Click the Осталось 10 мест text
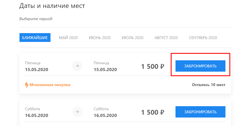Viewport: 250px width, 126px height. click(x=209, y=85)
